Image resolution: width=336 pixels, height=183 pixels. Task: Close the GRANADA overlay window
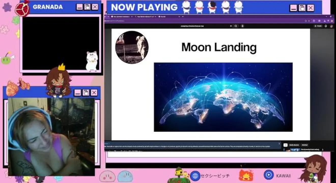click(x=95, y=7)
